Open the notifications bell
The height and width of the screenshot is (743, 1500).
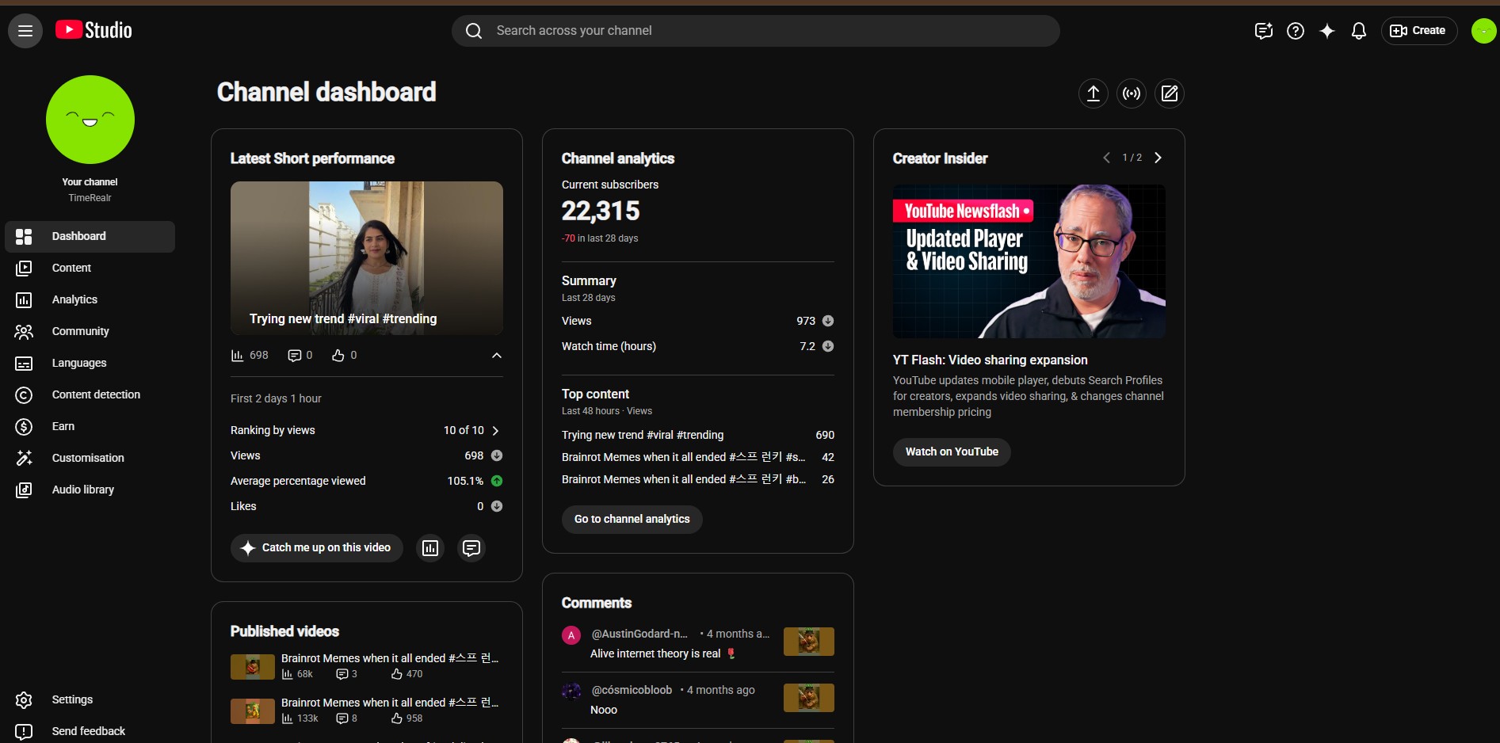pos(1359,31)
